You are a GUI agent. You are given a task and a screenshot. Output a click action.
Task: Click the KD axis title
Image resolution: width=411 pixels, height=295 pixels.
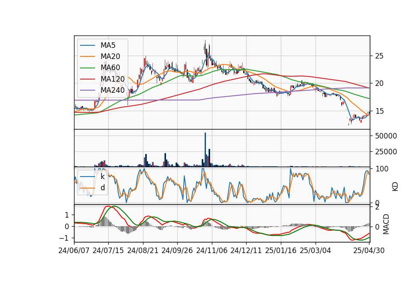pyautogui.click(x=395, y=186)
